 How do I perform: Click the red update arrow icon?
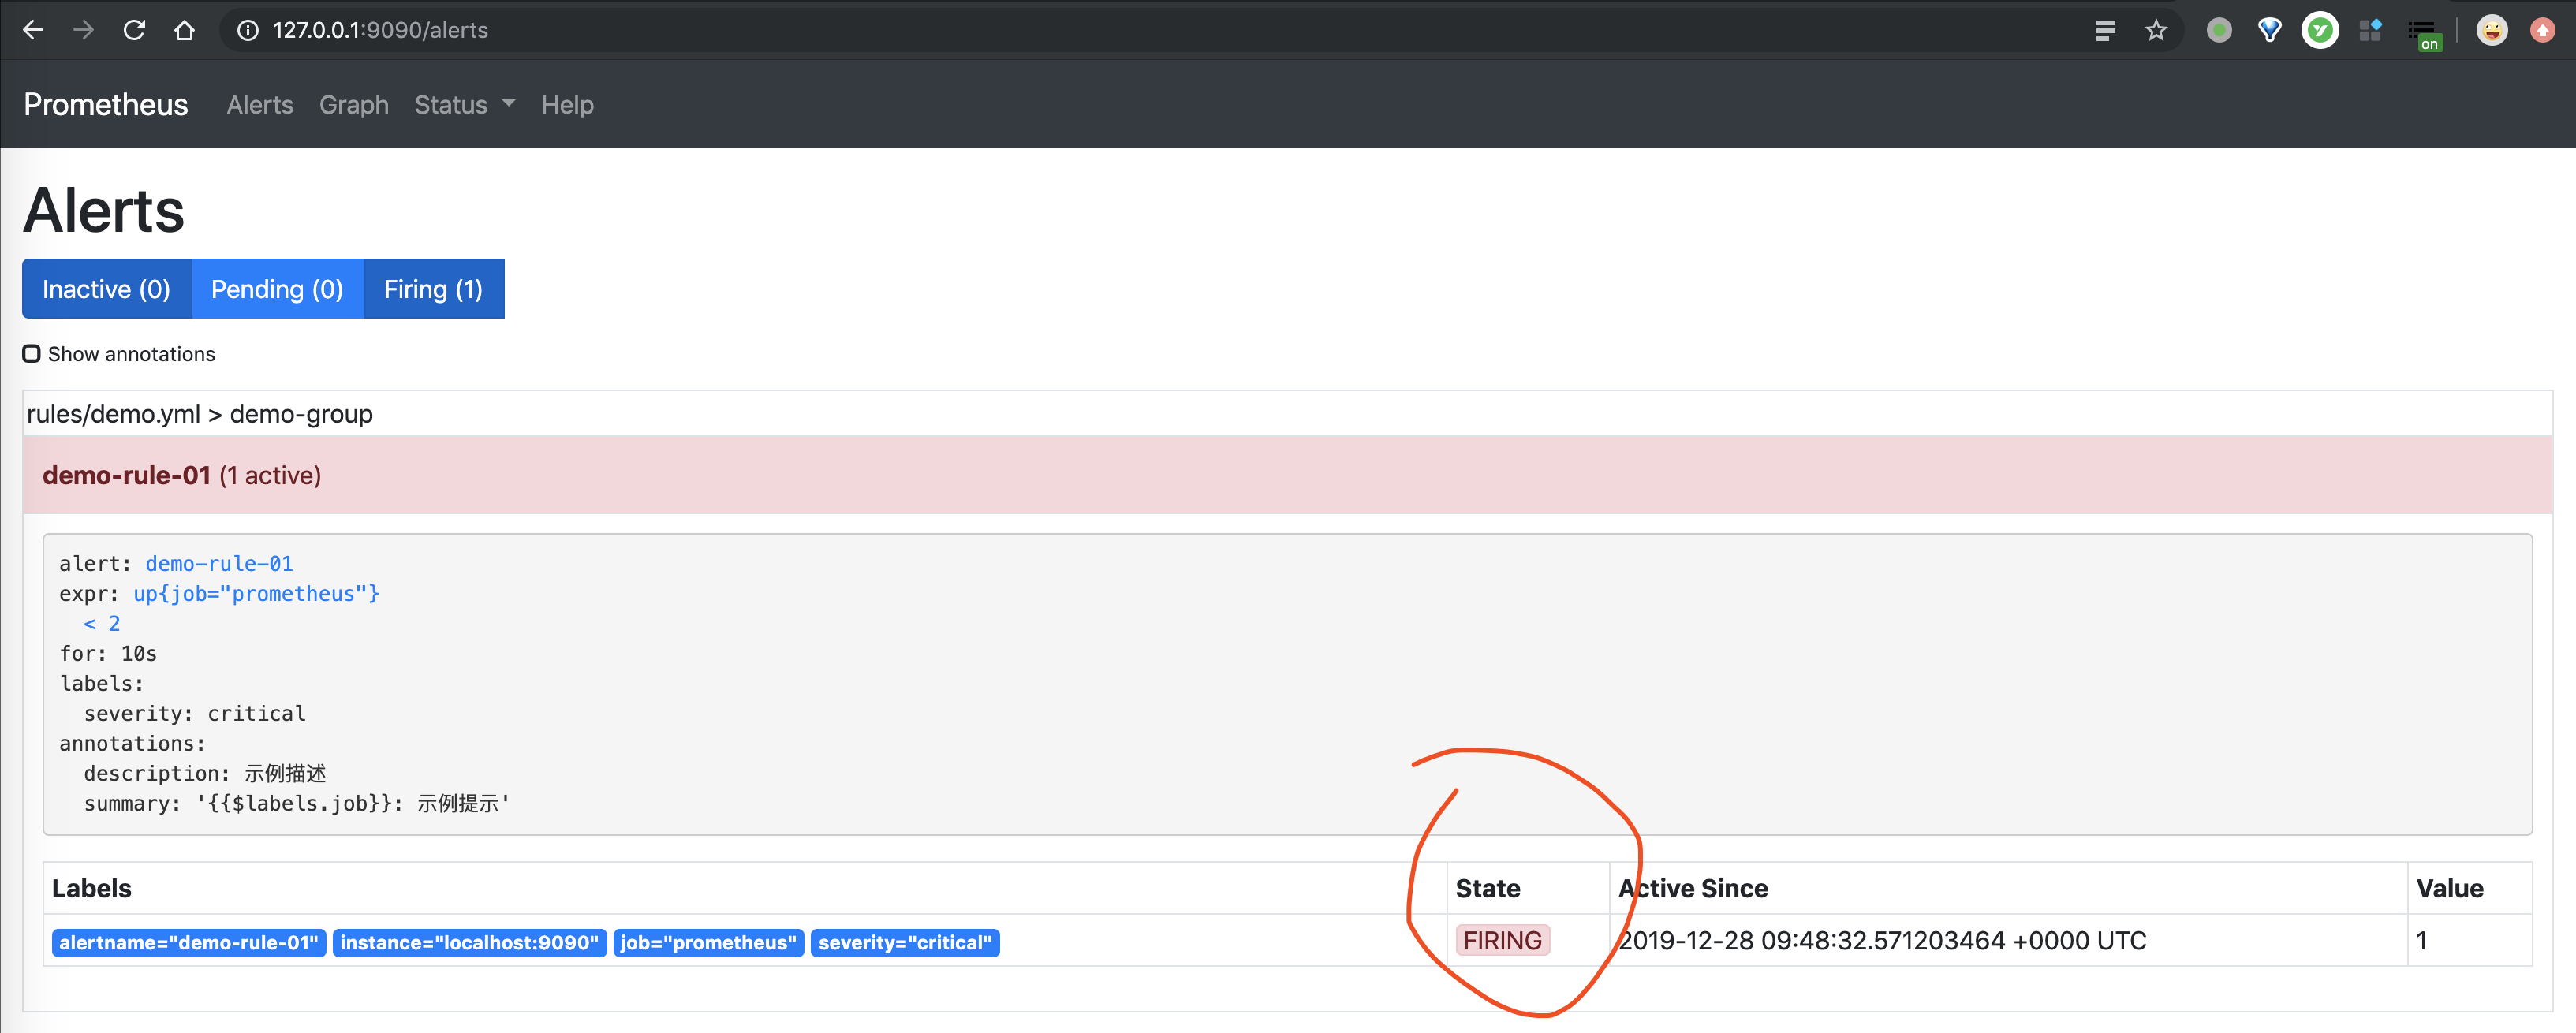coord(2542,30)
